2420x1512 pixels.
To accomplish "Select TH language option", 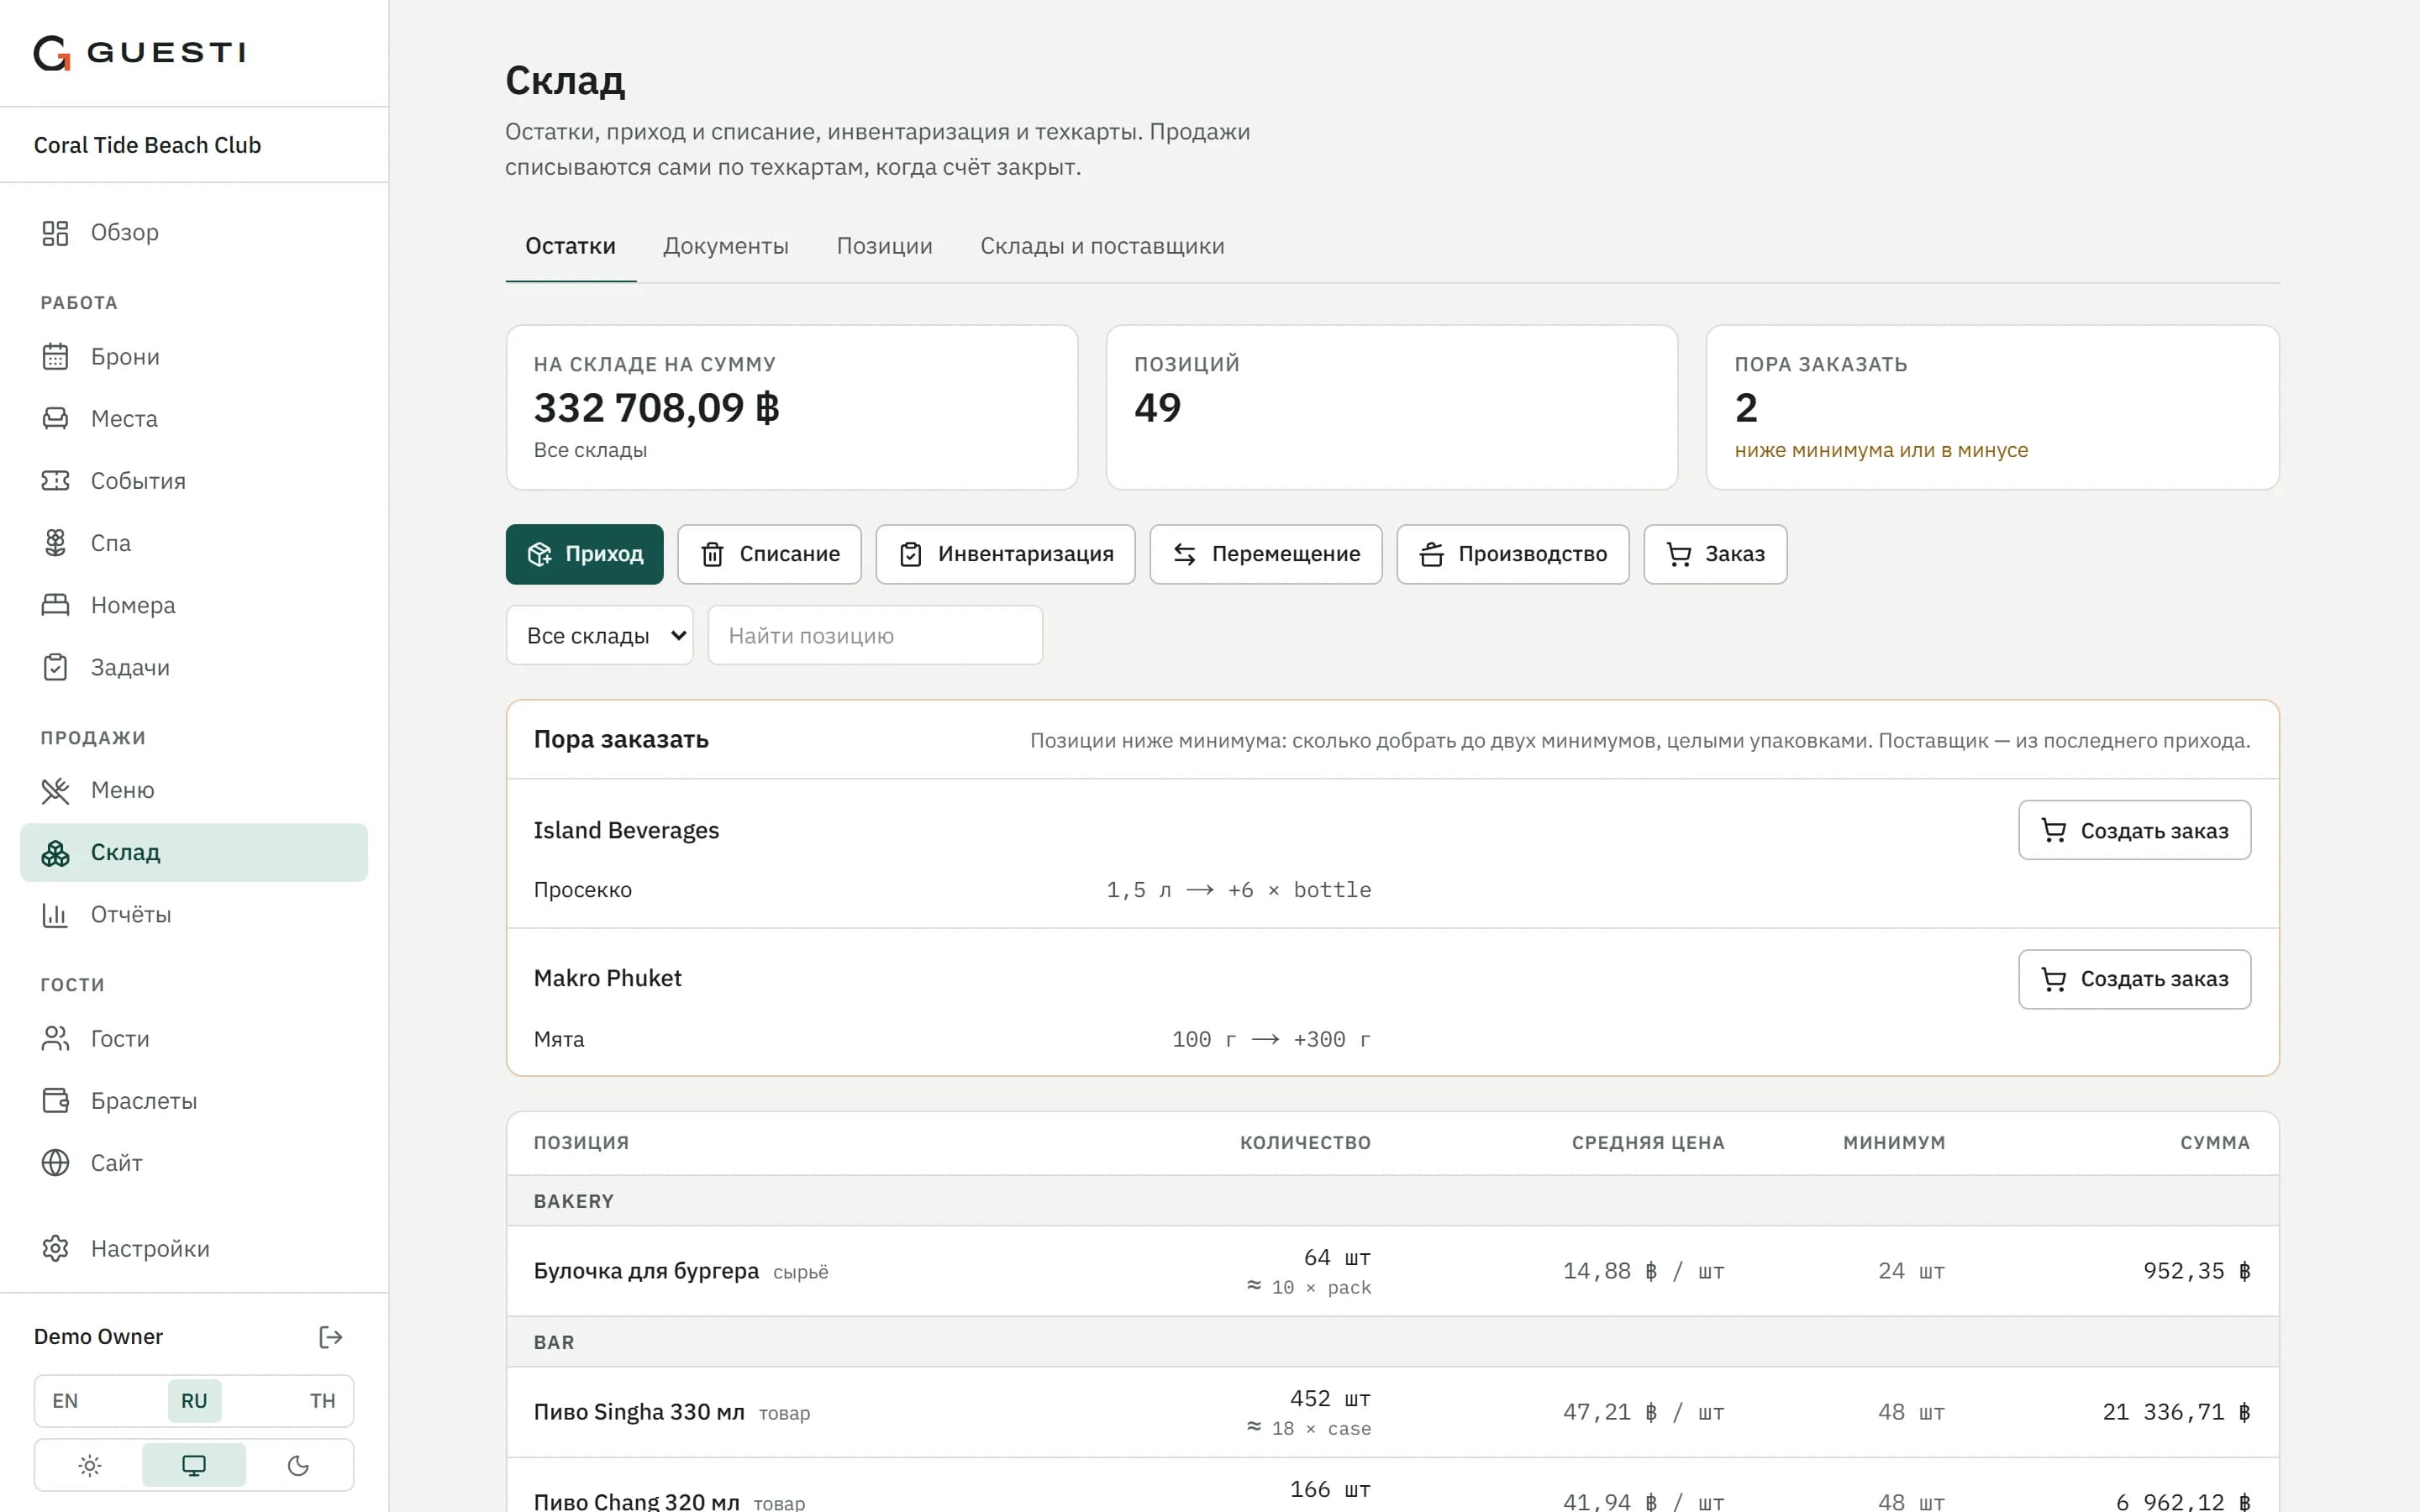I will point(322,1400).
